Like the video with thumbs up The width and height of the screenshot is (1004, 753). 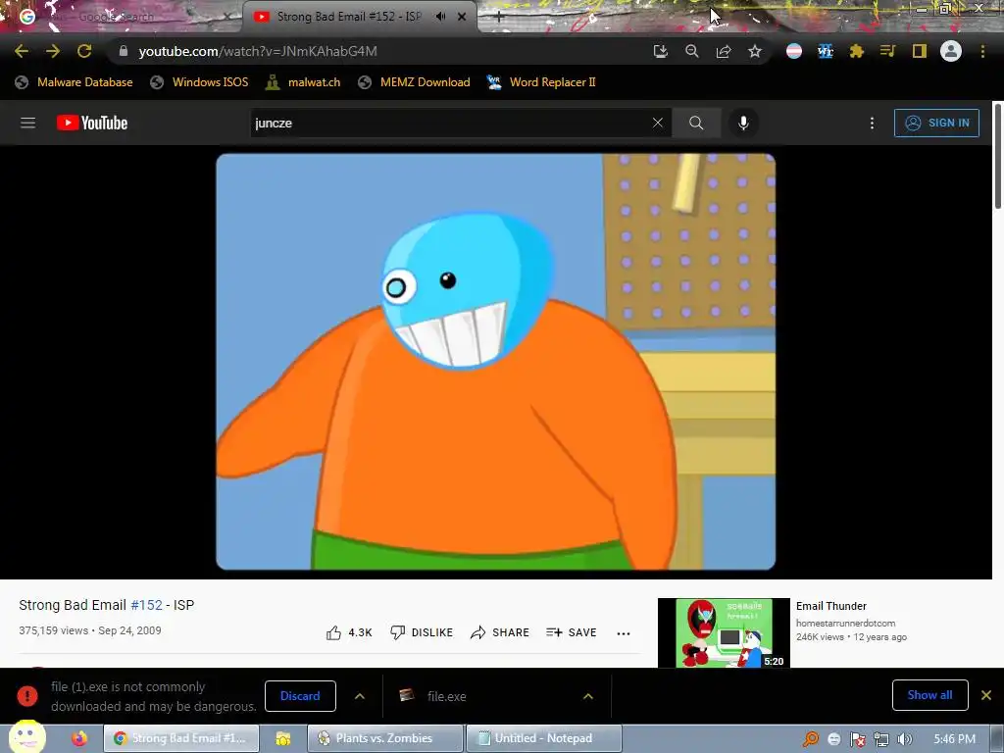[x=349, y=632]
